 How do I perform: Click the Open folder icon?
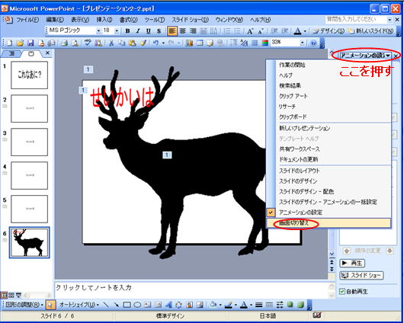[20, 43]
